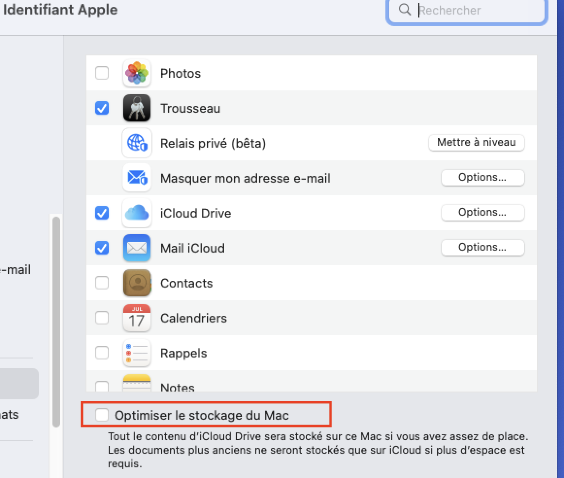Tick the Calendriers checkbox
Screen dimensions: 564x478
click(x=102, y=318)
